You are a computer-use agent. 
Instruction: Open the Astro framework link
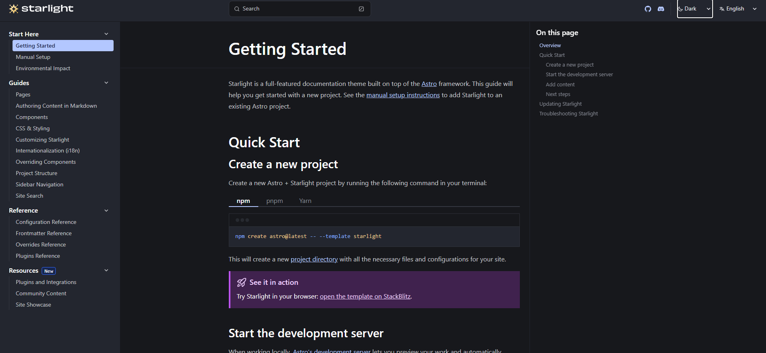429,84
